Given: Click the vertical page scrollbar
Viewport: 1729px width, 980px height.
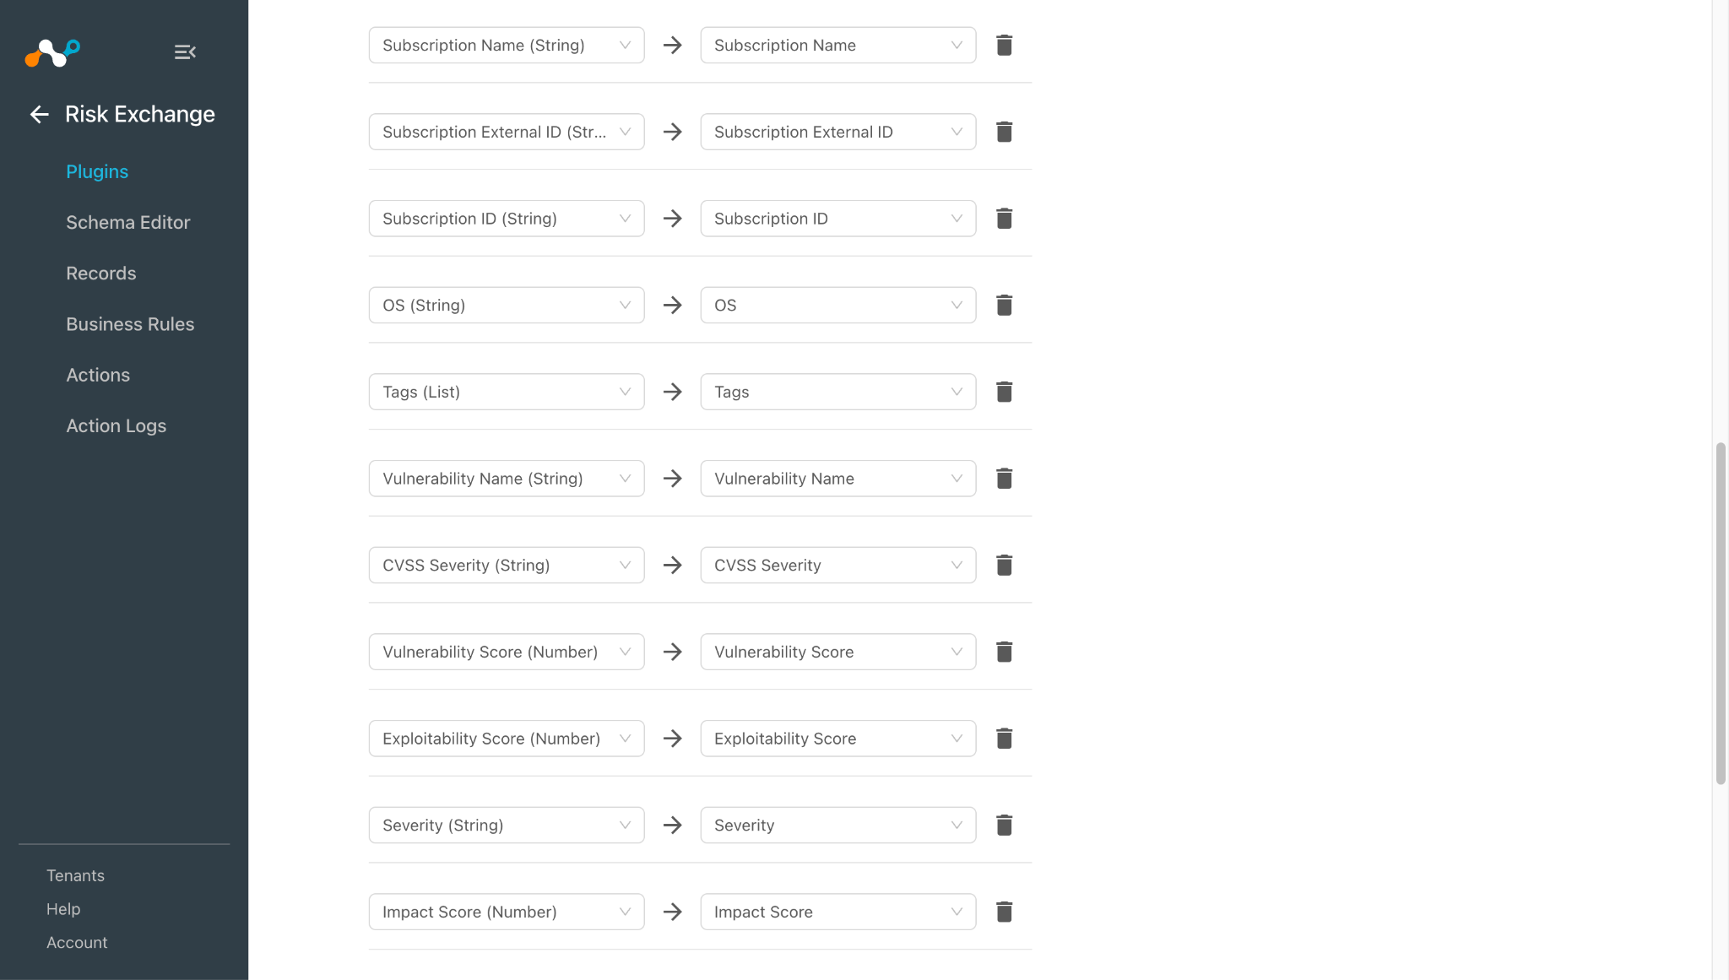Looking at the screenshot, I should tap(1721, 614).
